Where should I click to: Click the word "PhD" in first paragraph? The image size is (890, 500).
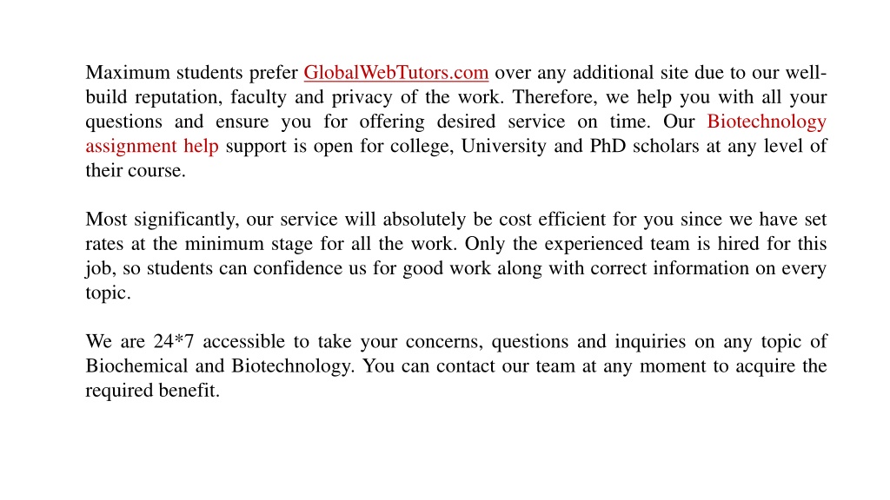tap(608, 146)
